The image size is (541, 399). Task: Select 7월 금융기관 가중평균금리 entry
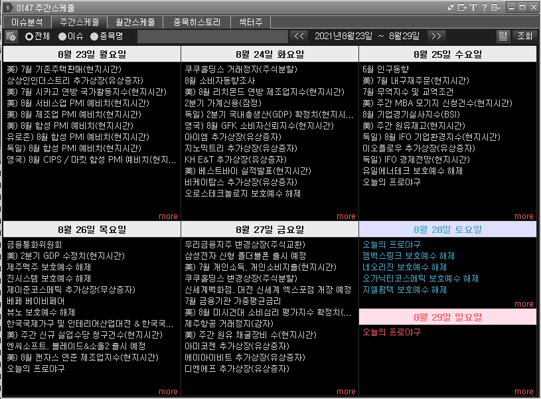pyautogui.click(x=232, y=301)
